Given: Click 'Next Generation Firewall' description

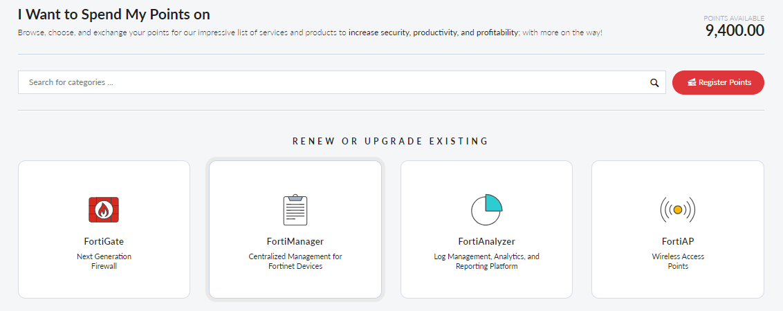Looking at the screenshot, I should (104, 261).
